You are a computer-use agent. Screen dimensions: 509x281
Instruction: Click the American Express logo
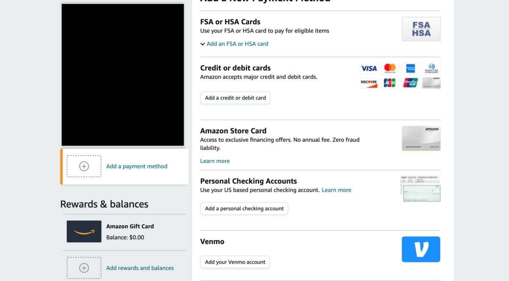410,68
